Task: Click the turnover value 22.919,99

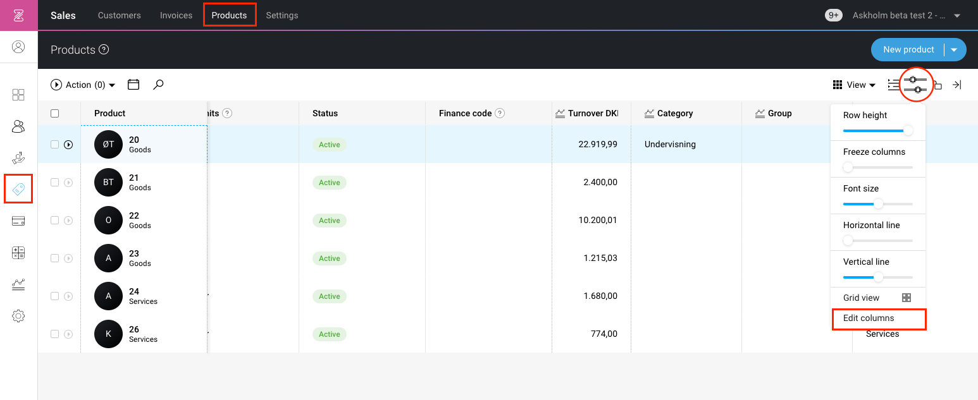Action: 598,145
